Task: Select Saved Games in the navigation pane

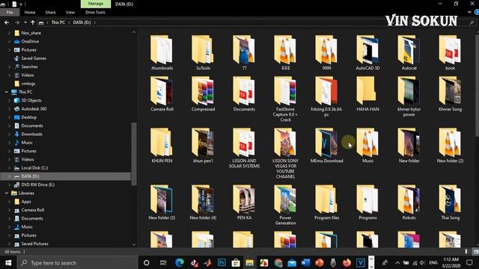Action: (x=34, y=58)
